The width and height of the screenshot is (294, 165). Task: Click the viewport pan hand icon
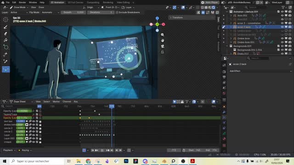point(162,40)
